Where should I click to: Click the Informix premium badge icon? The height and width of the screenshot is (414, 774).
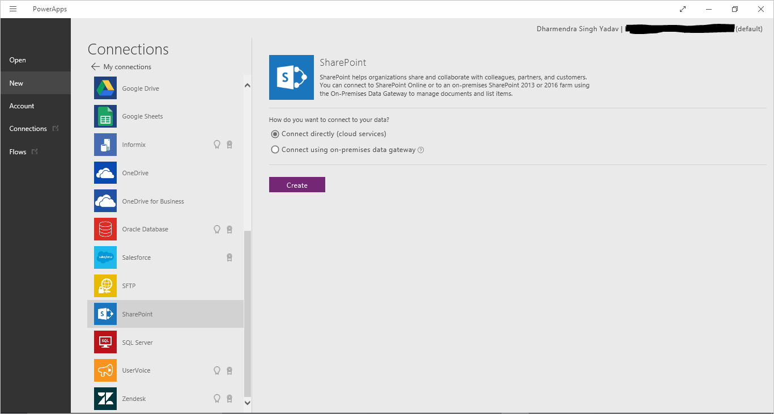(229, 145)
